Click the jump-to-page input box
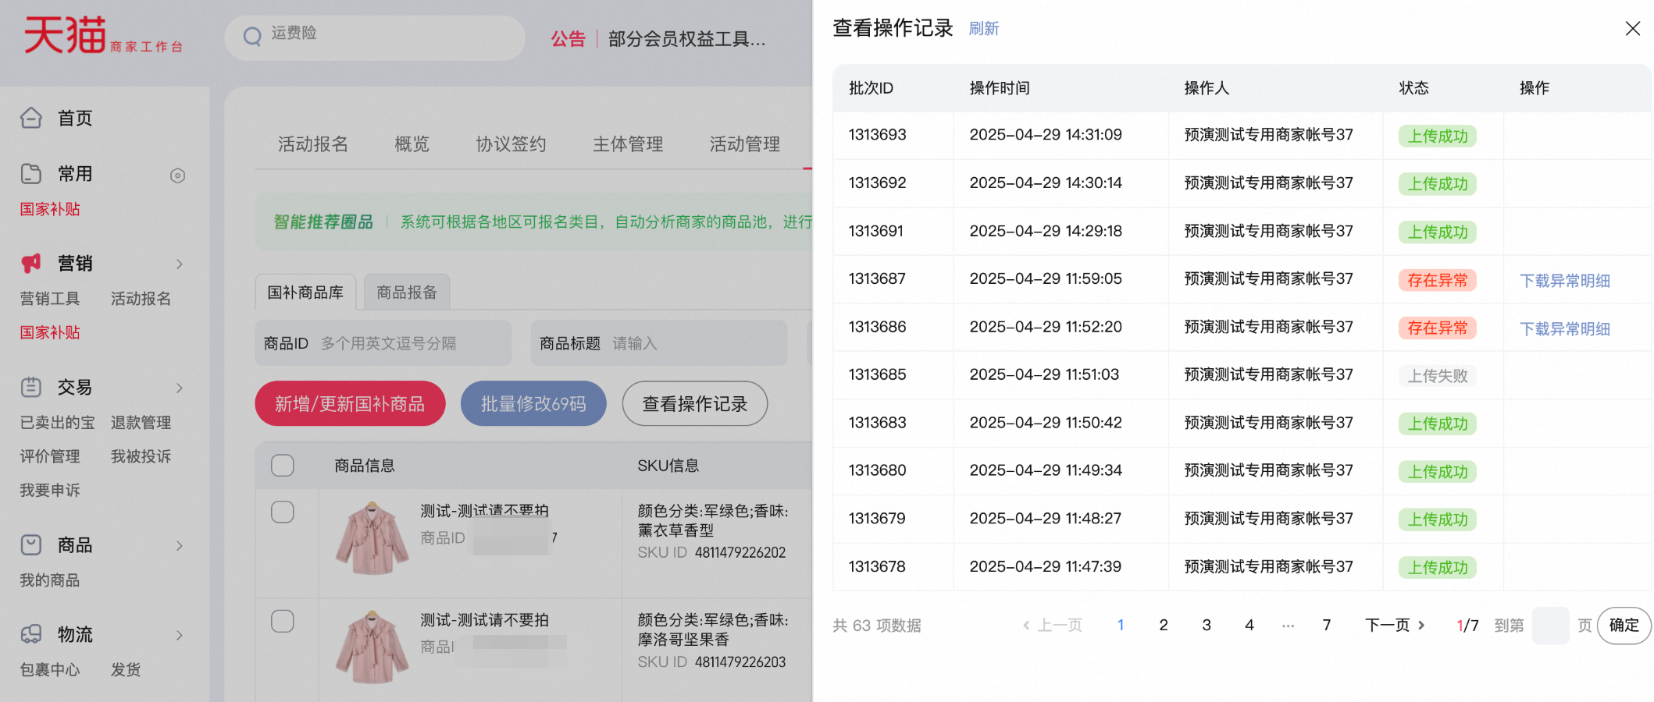1654x702 pixels. [x=1550, y=626]
